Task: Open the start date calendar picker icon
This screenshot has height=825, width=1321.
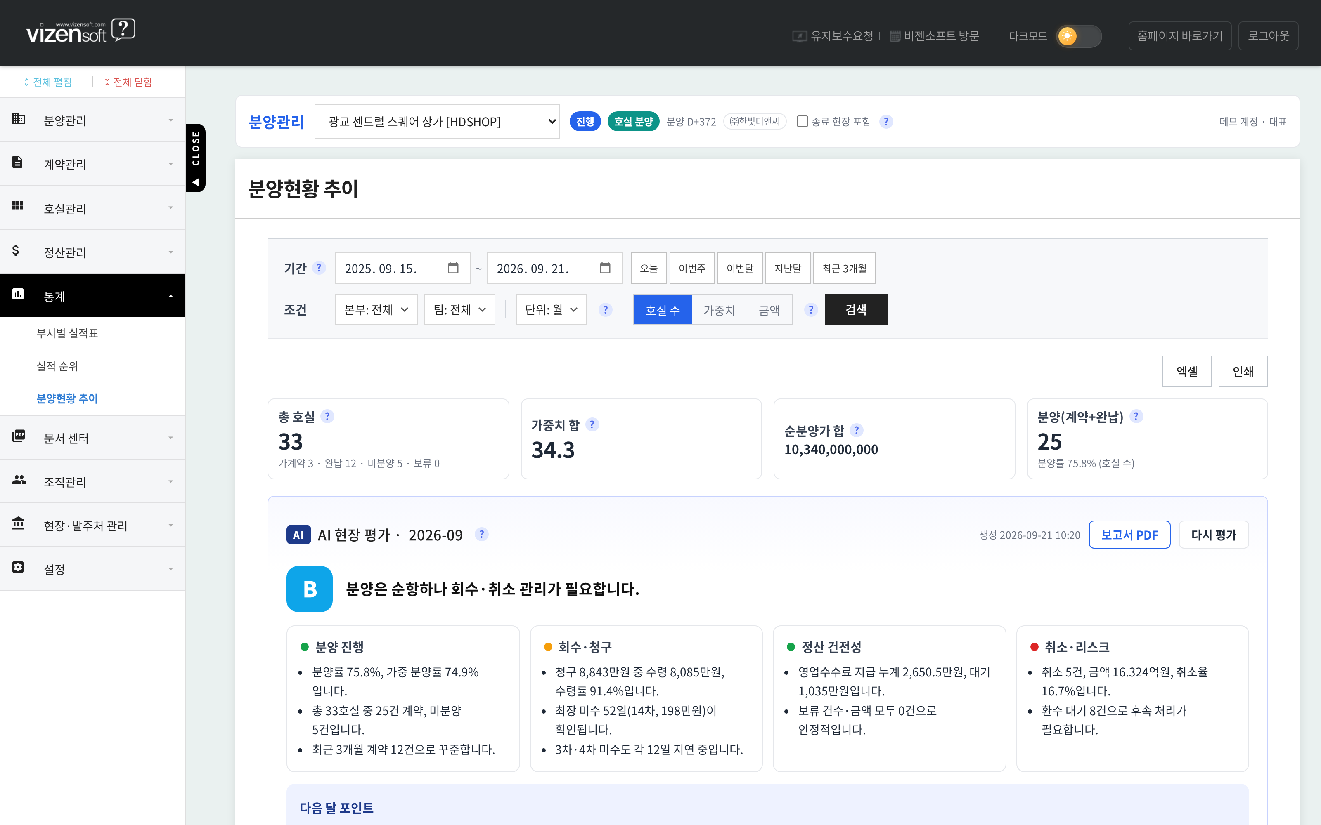Action: coord(453,268)
